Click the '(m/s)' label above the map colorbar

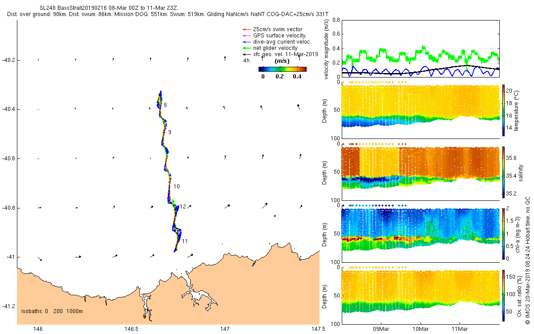coord(282,61)
